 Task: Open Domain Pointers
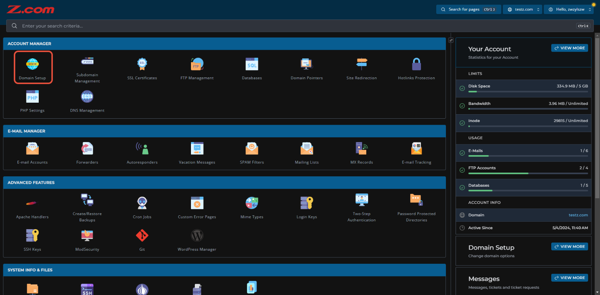[307, 69]
